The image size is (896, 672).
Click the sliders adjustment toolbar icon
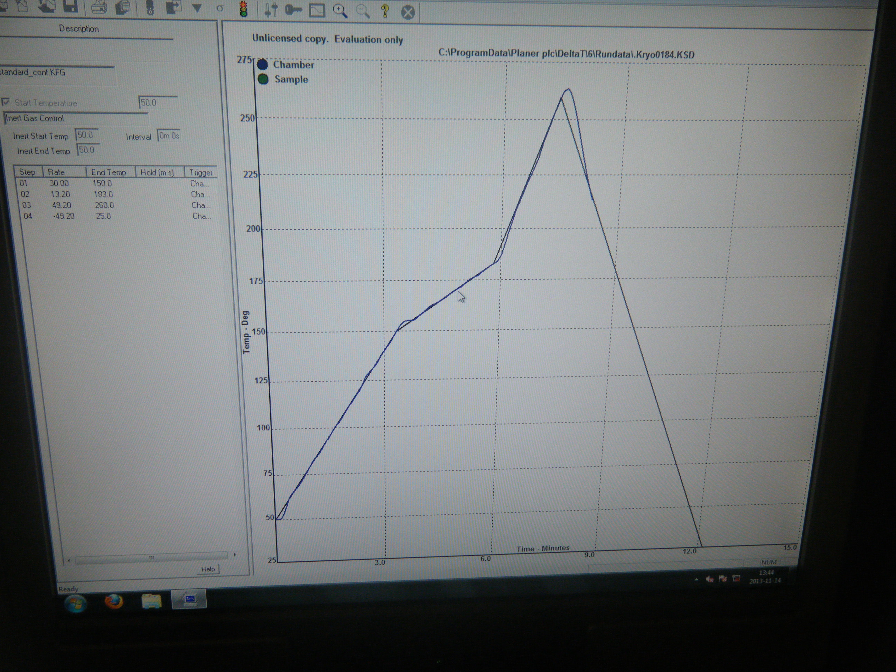271,10
